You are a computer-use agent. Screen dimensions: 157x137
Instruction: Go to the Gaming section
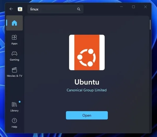[14, 56]
